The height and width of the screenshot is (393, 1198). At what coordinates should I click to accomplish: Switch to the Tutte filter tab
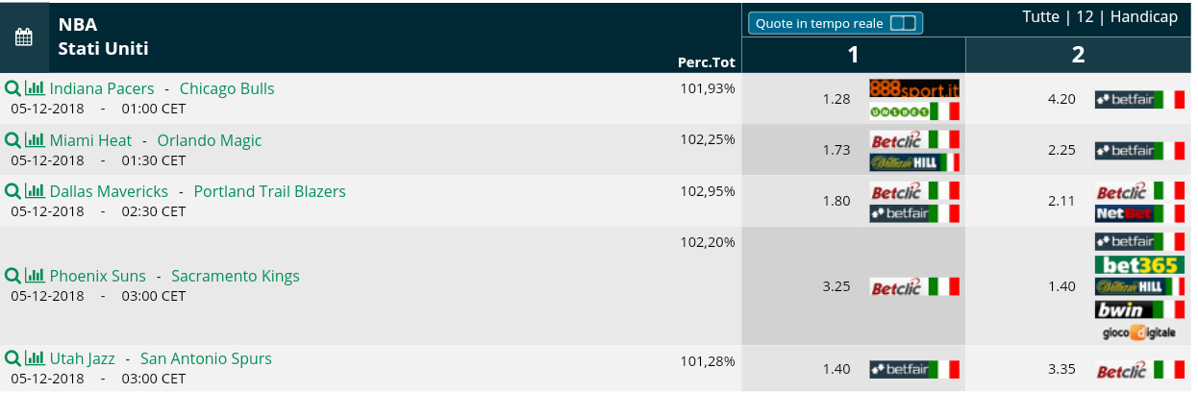pyautogui.click(x=1042, y=17)
